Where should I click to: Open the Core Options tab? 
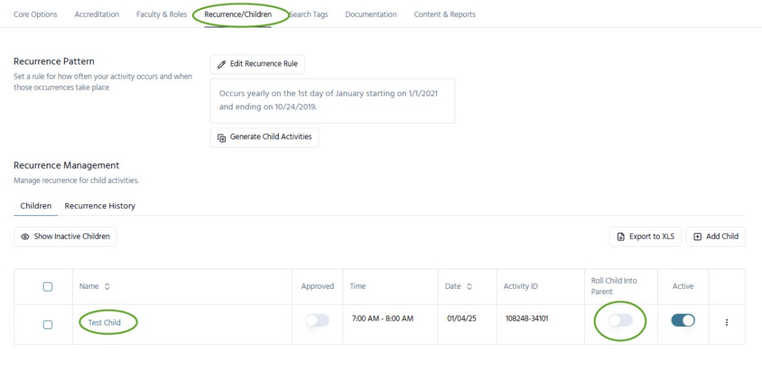[35, 14]
